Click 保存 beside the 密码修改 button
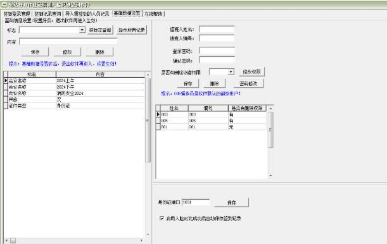 188,83
